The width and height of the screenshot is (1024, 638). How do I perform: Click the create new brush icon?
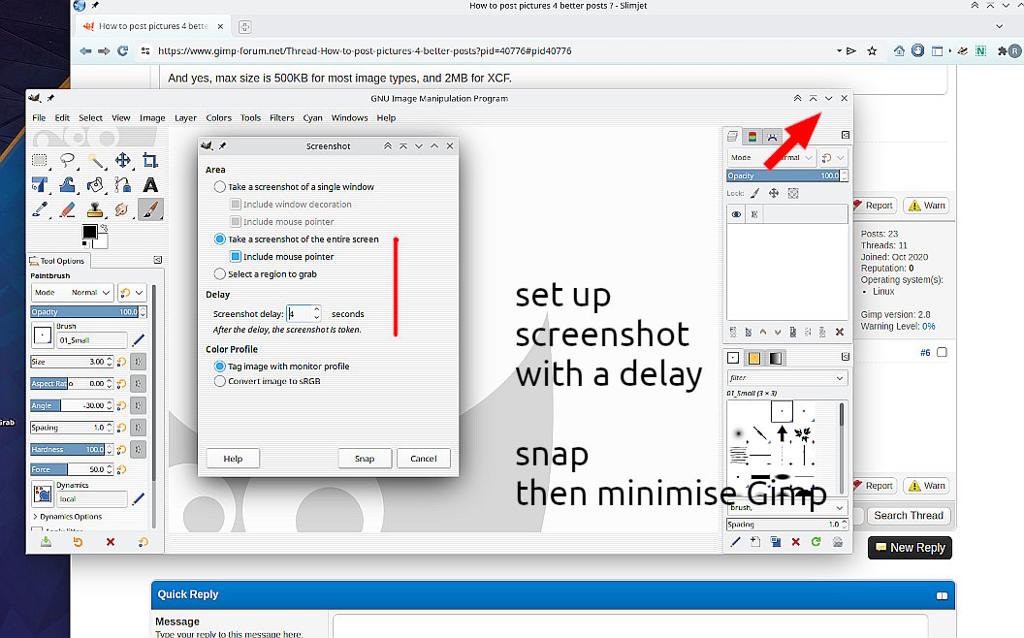pos(755,542)
